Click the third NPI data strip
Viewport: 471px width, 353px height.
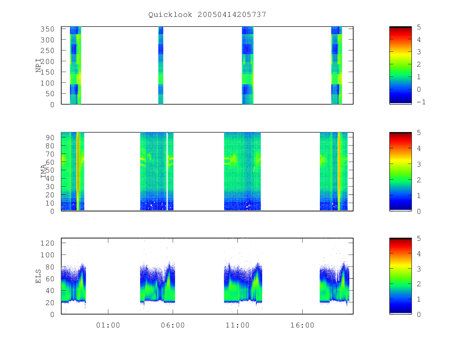(x=248, y=66)
